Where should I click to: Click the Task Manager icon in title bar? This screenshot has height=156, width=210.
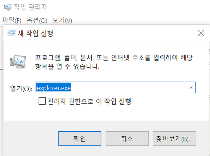8,7
